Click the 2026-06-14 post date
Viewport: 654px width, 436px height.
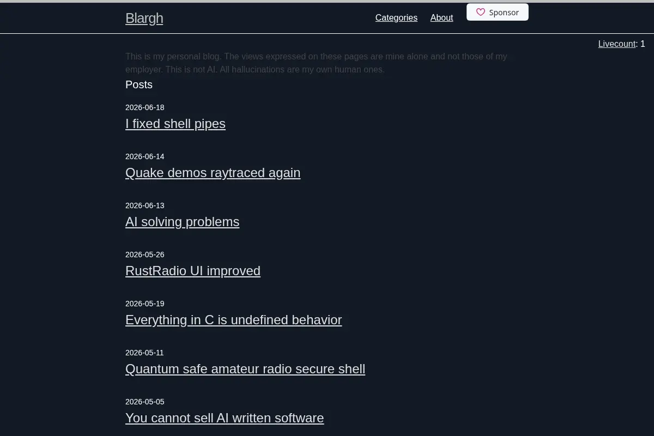click(144, 156)
